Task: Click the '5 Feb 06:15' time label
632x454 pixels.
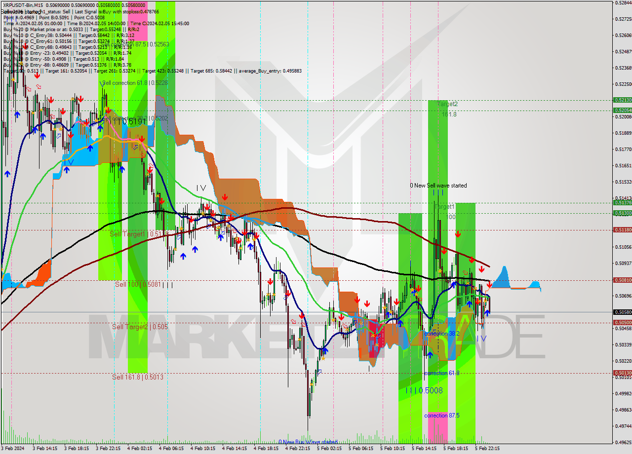Action: (360, 449)
